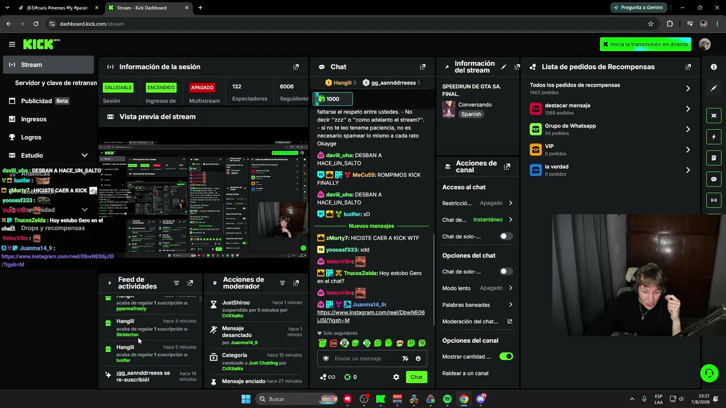Viewport: 726px width, 408px height.
Task: Open the Palabras baneadas settings
Action: coord(478,305)
